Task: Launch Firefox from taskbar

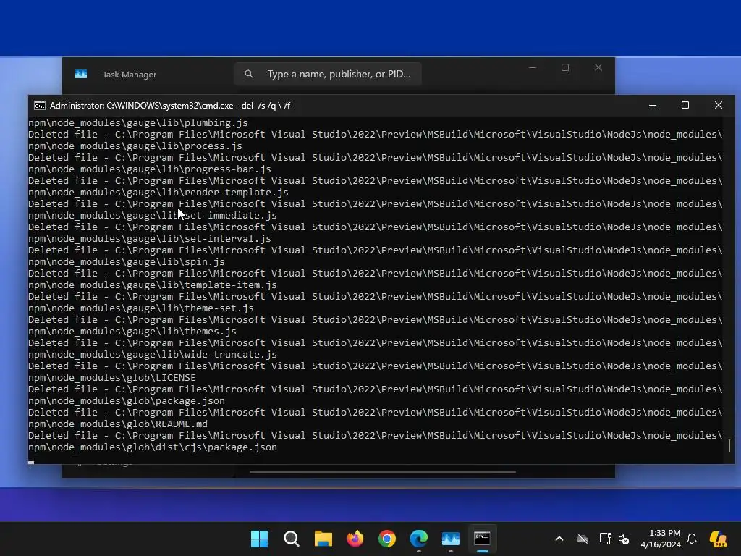Action: click(355, 539)
